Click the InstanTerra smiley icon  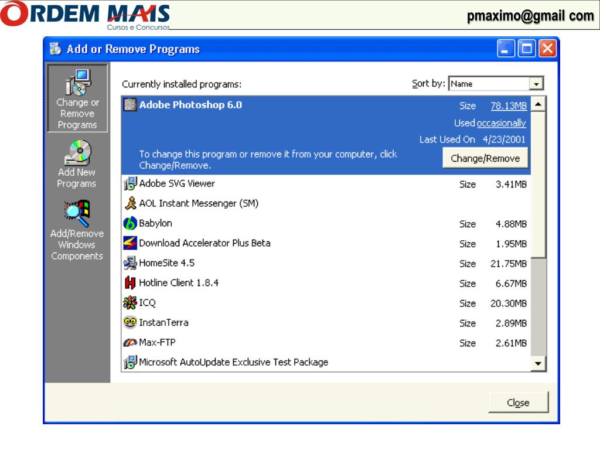[x=130, y=322]
